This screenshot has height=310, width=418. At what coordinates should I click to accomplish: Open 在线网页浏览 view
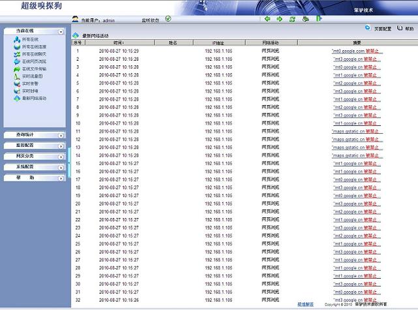click(33, 61)
